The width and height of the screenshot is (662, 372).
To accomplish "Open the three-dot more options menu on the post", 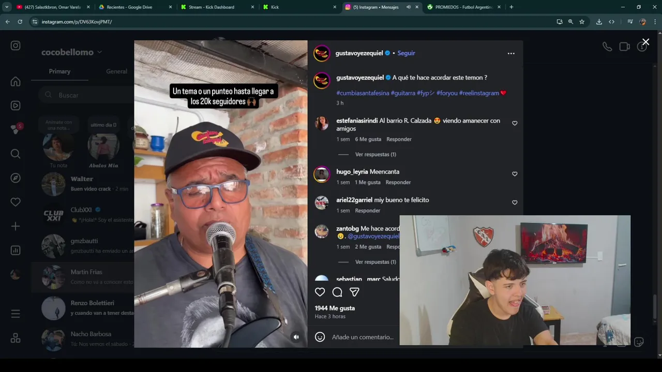I will pos(511,53).
